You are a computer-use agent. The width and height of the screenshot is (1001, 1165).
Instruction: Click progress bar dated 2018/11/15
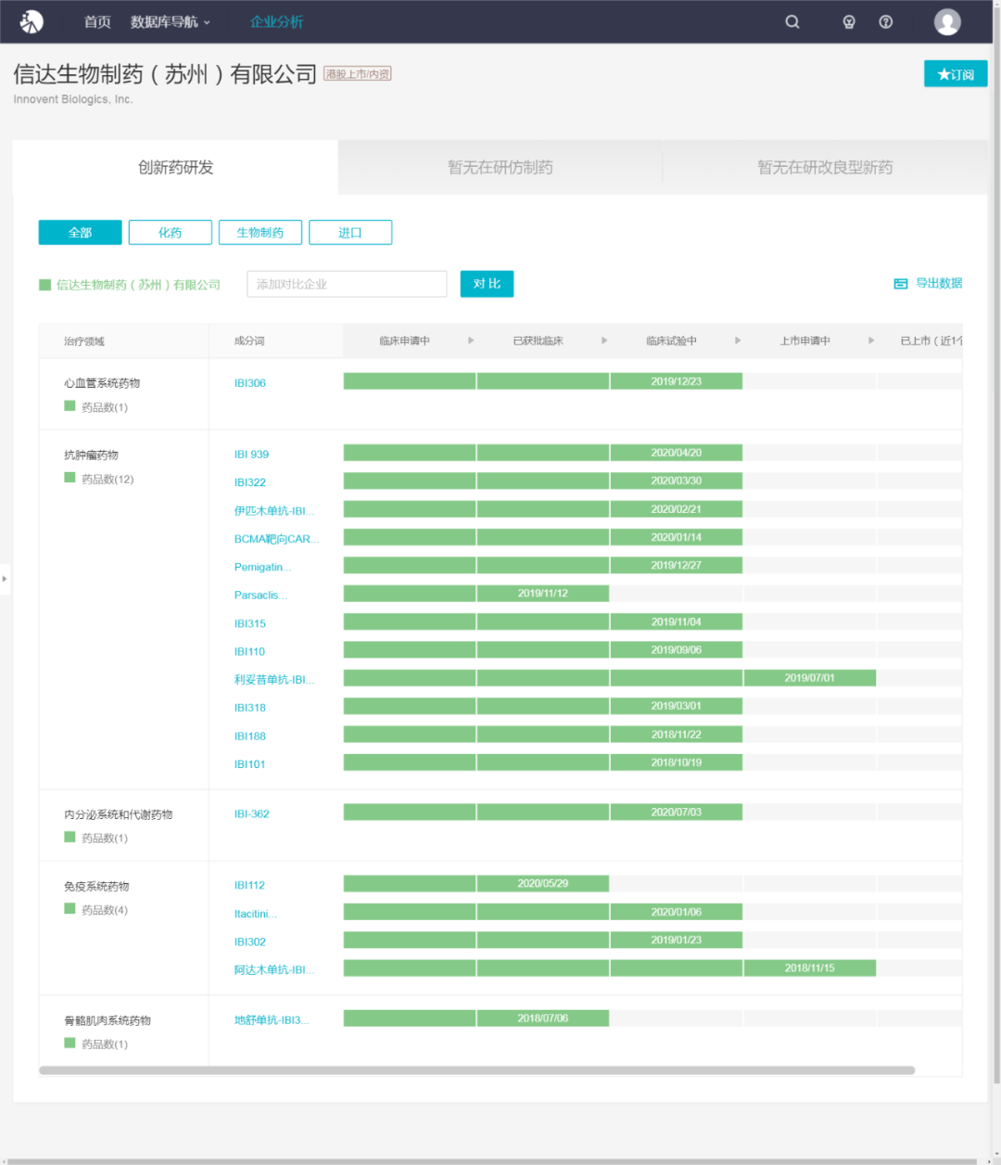[810, 968]
